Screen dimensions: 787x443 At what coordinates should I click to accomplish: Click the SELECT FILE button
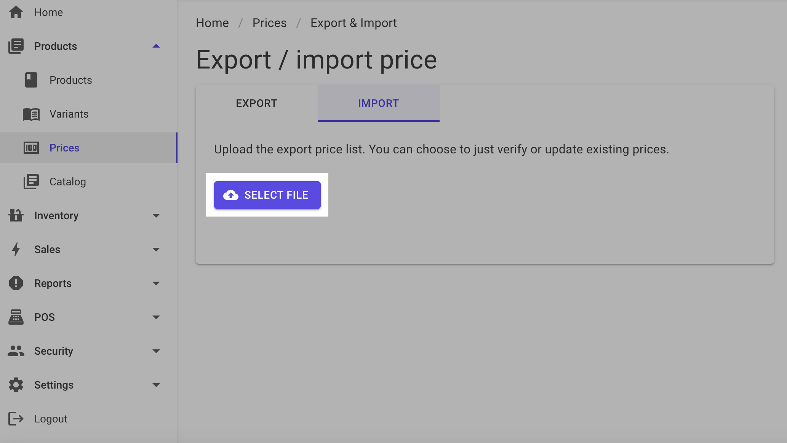pyautogui.click(x=267, y=195)
